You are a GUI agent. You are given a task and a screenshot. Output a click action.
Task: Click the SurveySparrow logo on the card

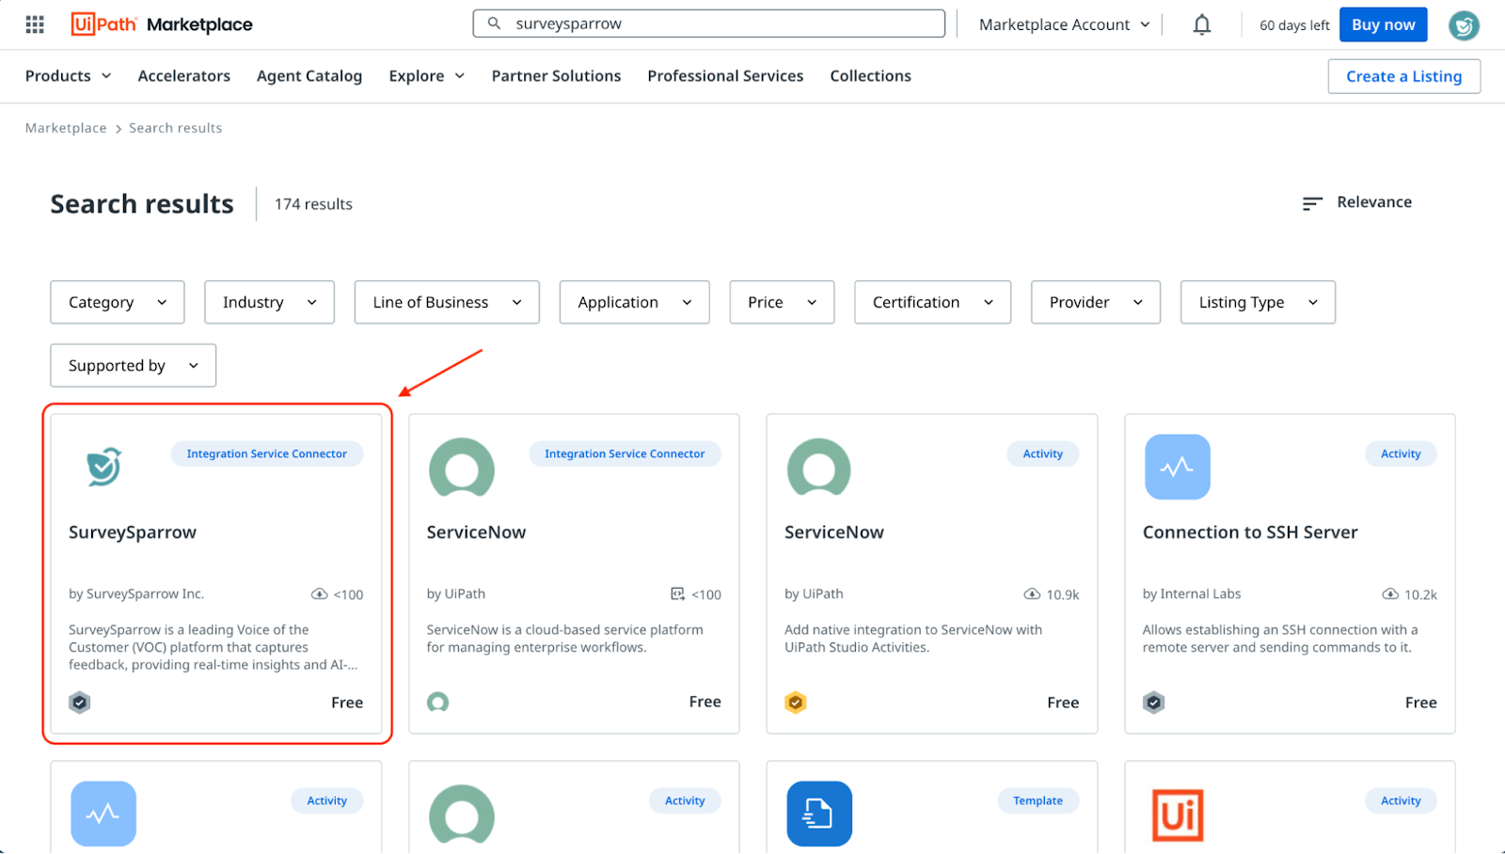[103, 467]
